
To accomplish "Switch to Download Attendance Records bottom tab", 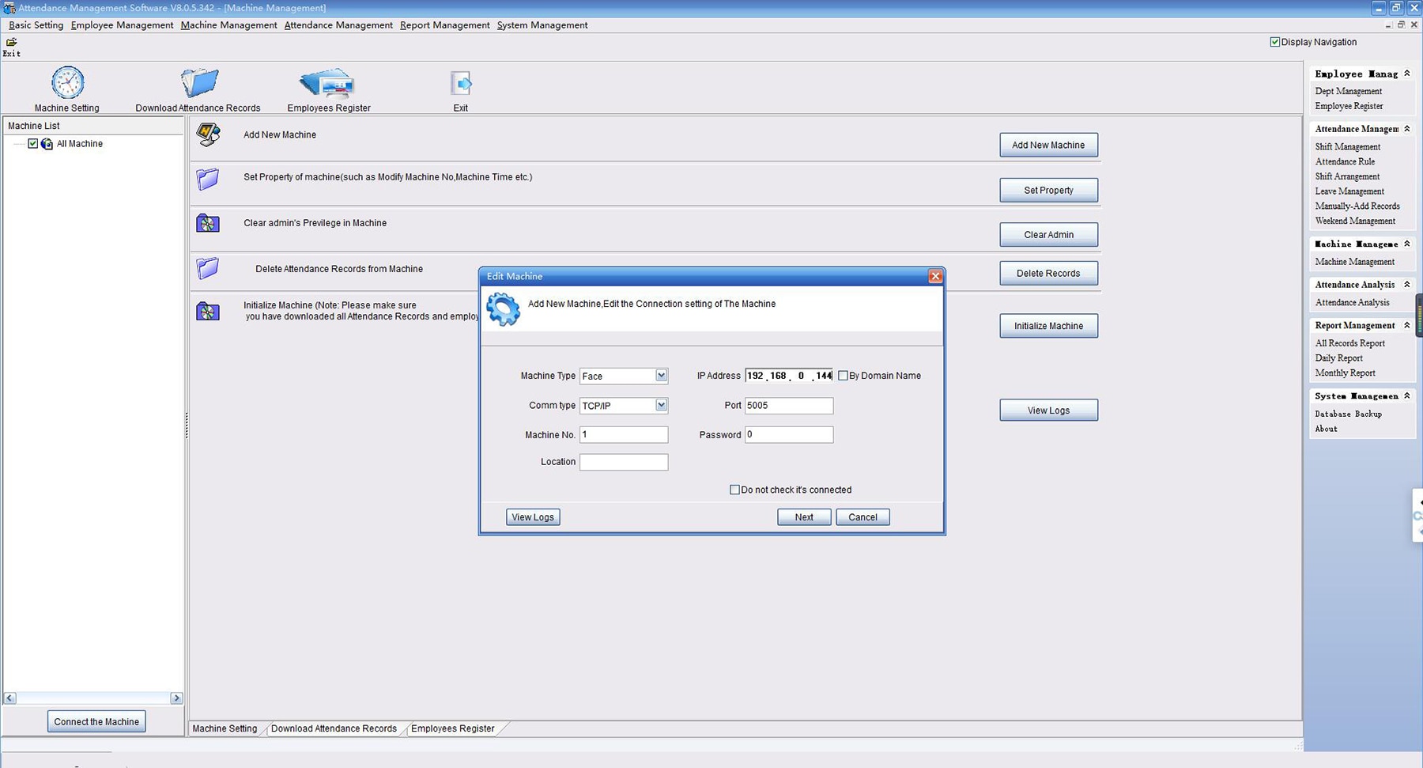I will click(x=334, y=728).
